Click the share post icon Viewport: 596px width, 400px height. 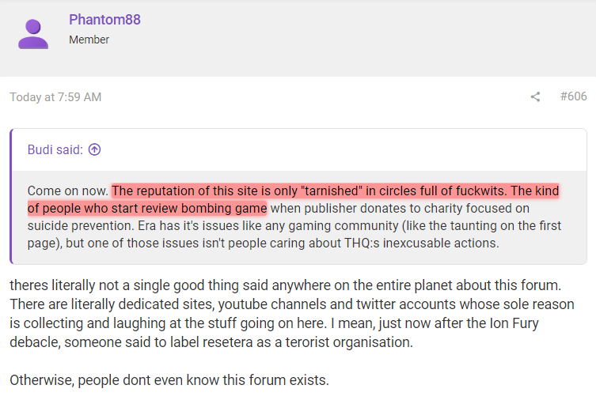pos(535,97)
